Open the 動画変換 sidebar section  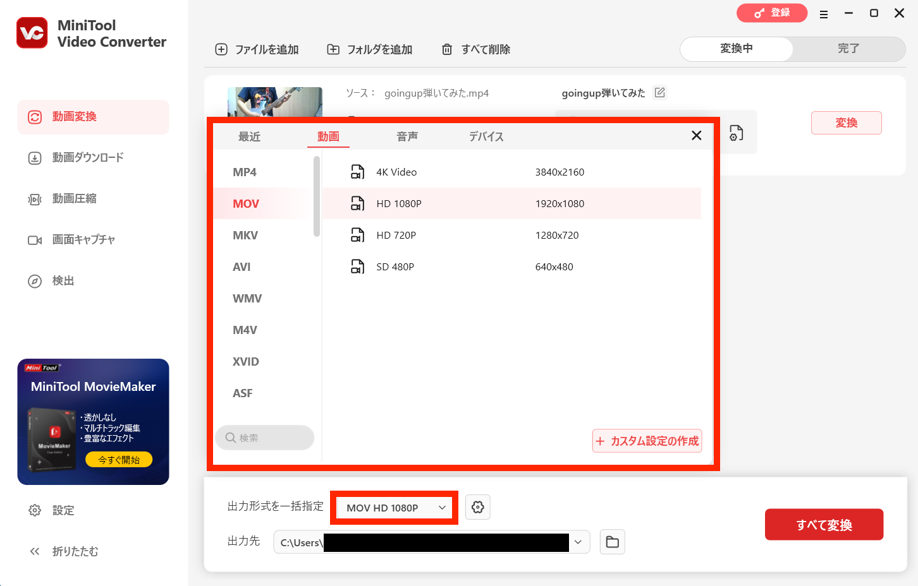click(93, 117)
